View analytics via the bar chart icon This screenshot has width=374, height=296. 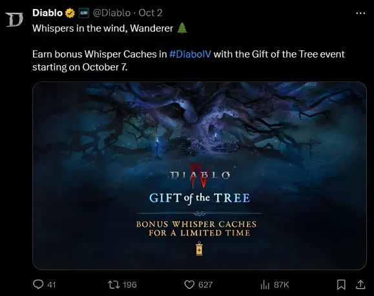(265, 284)
